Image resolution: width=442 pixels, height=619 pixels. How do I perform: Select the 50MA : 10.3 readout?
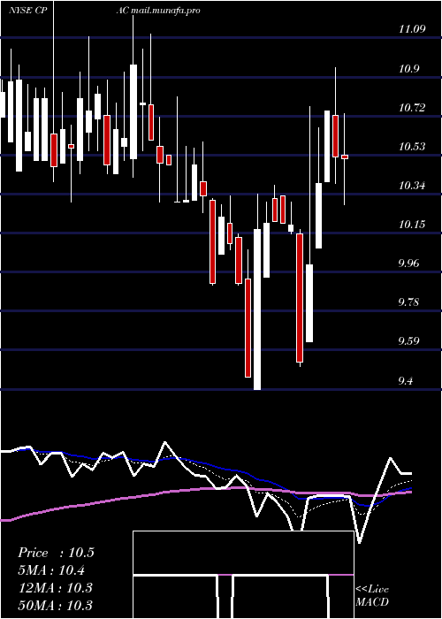55,605
